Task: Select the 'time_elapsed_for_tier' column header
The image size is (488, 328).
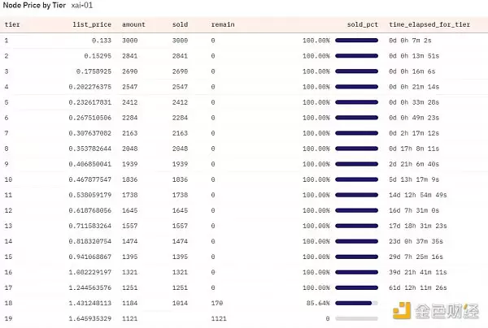Action: coord(429,24)
